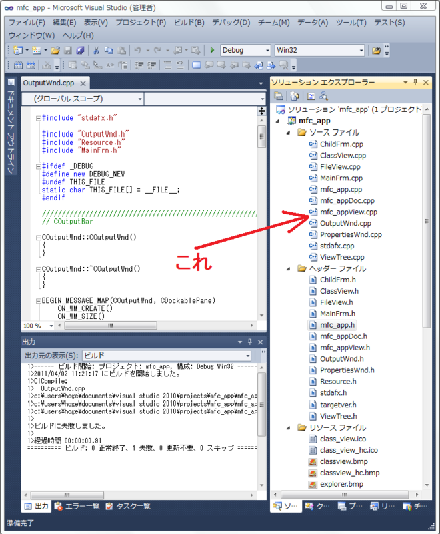Click the split editor handle icon

click(x=261, y=111)
